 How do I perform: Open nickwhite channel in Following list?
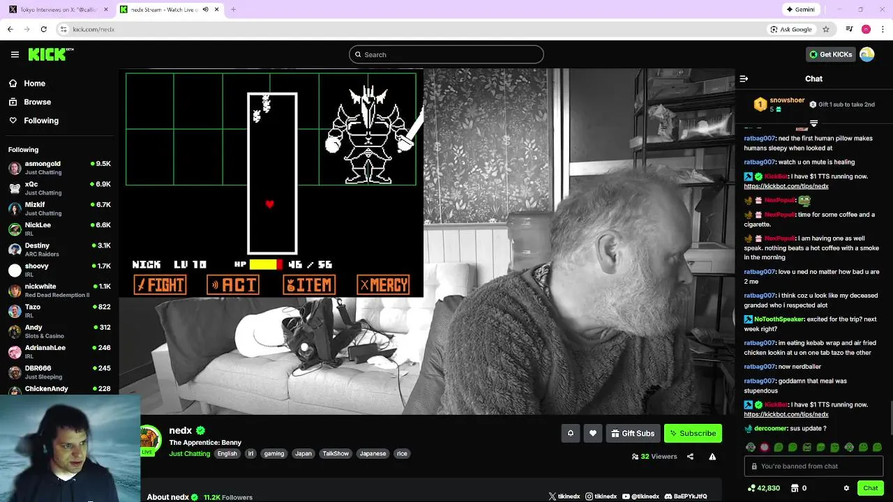pos(59,290)
